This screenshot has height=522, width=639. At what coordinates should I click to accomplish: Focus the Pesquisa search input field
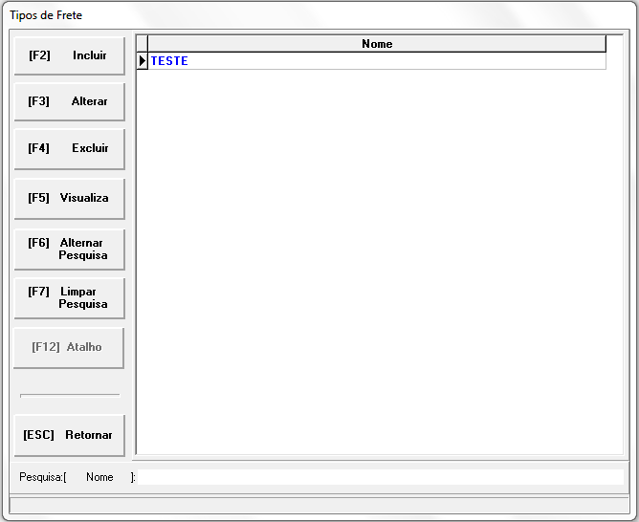pyautogui.click(x=381, y=477)
